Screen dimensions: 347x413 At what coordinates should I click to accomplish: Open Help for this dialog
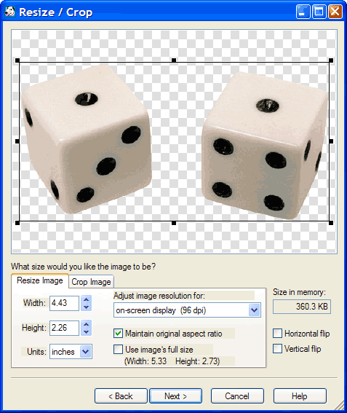click(x=300, y=396)
